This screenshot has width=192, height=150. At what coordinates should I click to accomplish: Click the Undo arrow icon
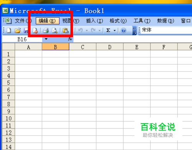80,30
